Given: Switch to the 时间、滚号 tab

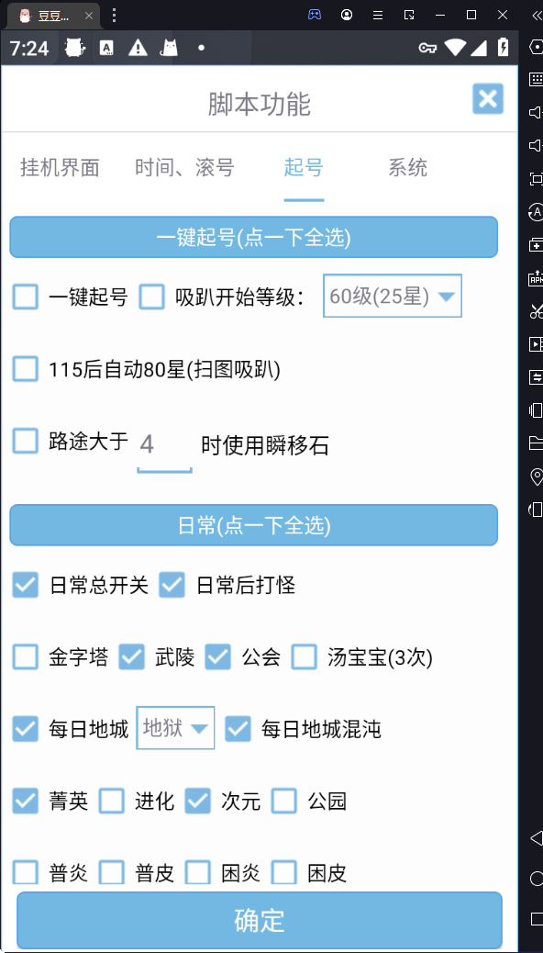Looking at the screenshot, I should click(184, 168).
